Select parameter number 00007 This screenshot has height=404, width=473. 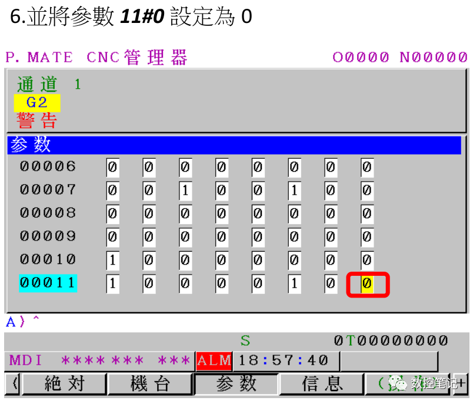(48, 190)
